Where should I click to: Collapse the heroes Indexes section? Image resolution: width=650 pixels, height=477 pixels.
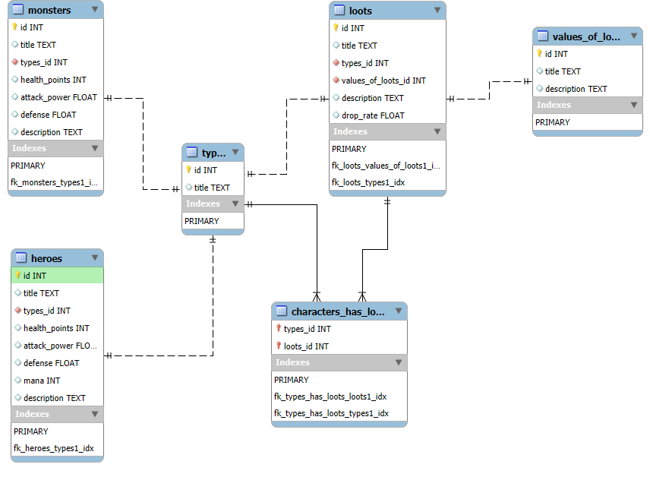point(95,414)
